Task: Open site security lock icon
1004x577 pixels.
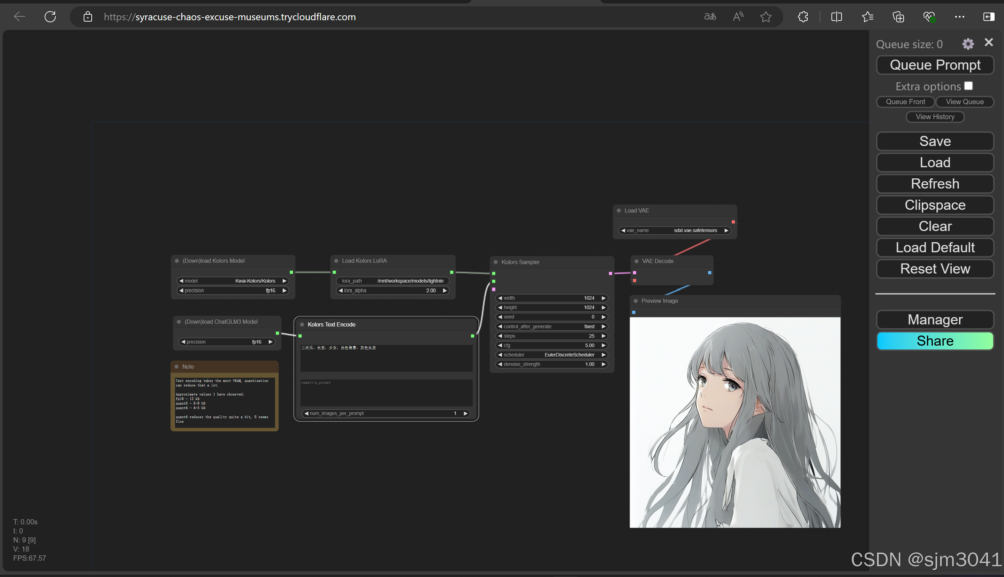Action: 88,17
